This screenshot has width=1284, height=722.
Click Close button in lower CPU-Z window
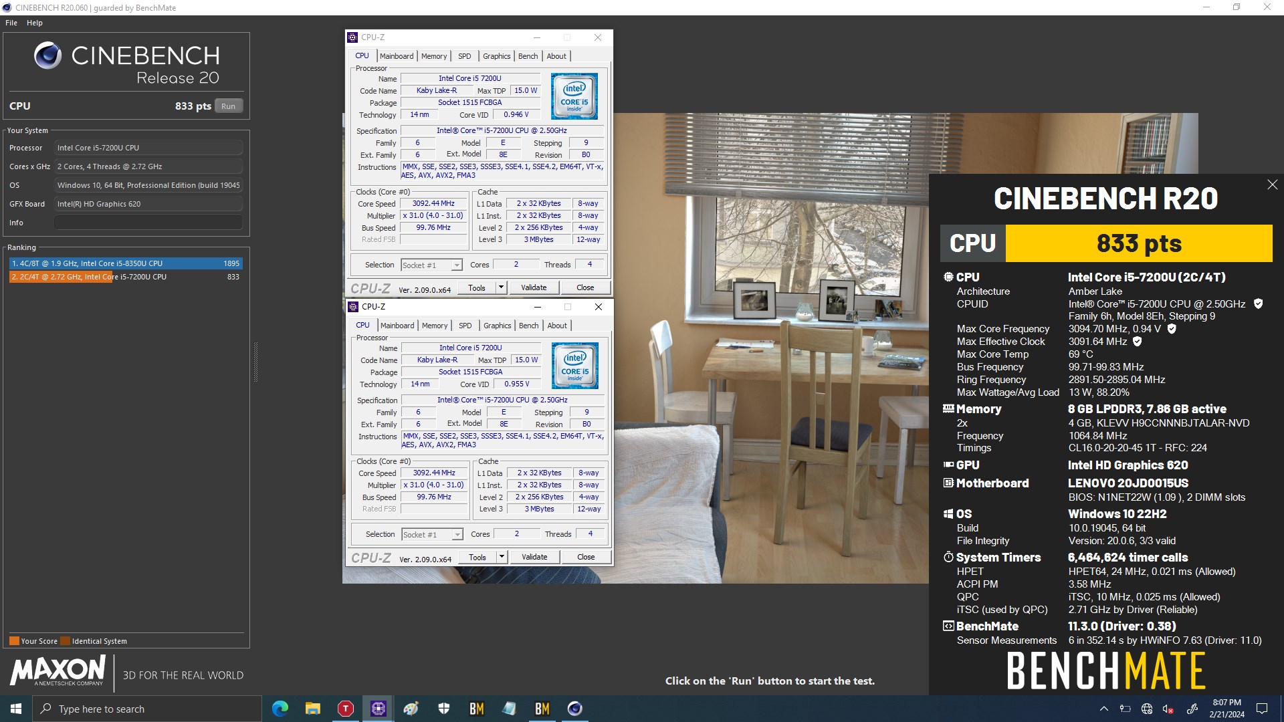pos(586,557)
